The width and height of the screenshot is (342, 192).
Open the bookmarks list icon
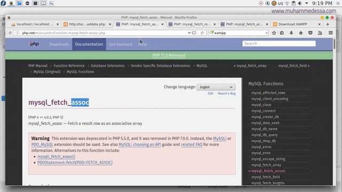(282, 33)
